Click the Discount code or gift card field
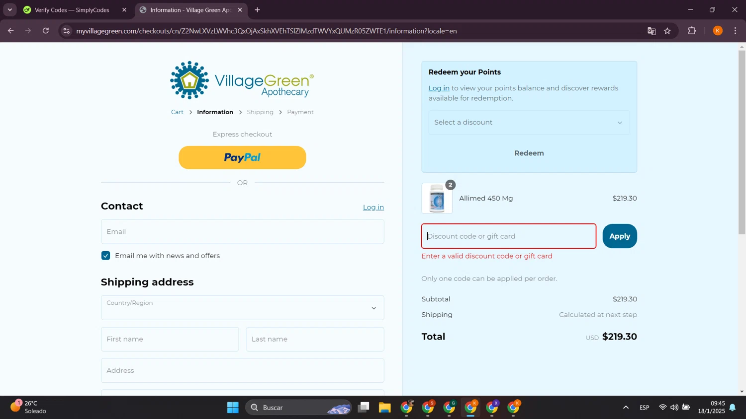 pyautogui.click(x=509, y=236)
